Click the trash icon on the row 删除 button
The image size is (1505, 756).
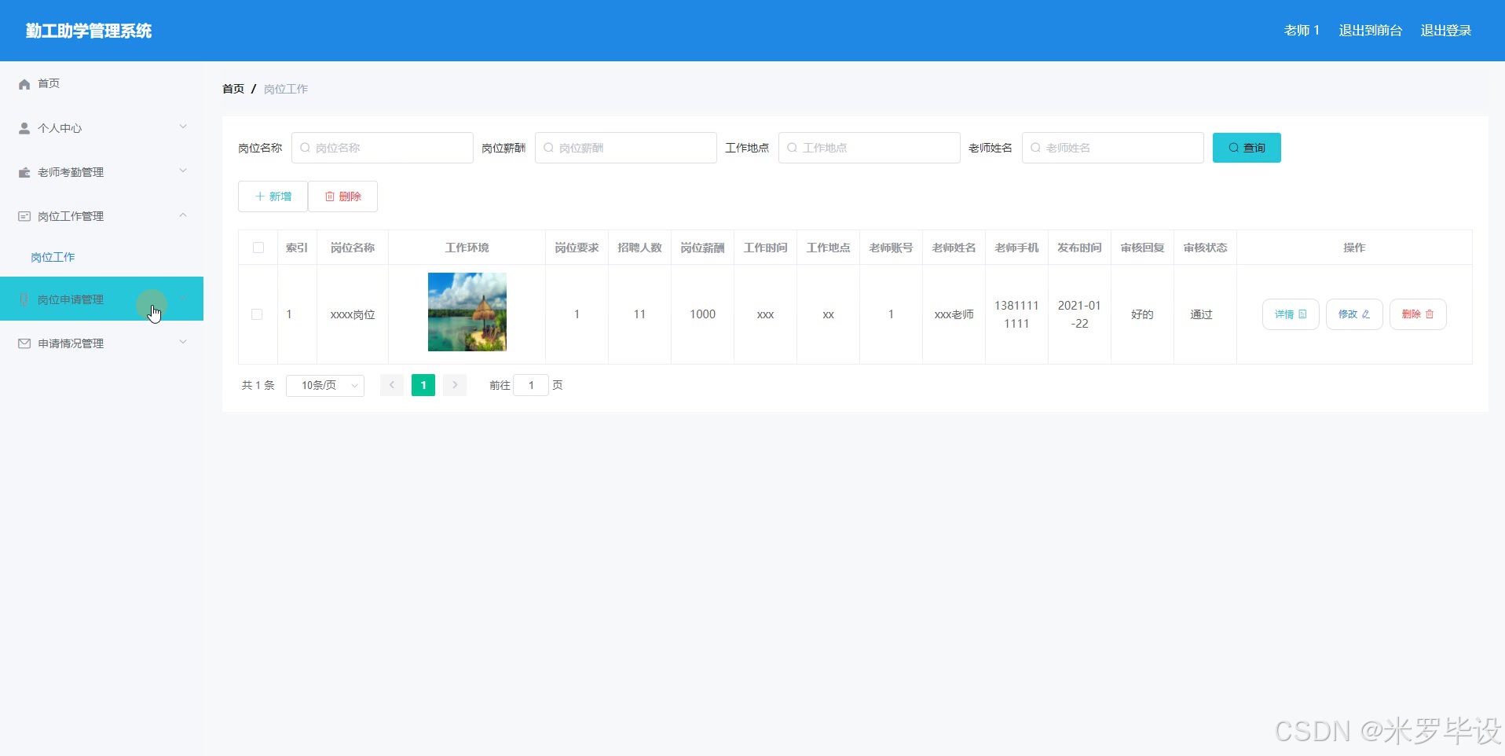[1430, 314]
